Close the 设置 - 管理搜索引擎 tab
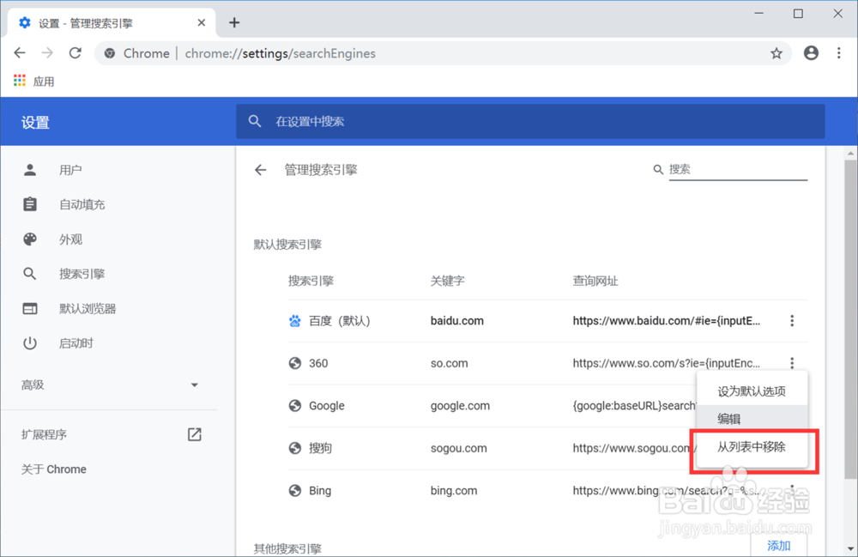Screen dimensions: 858x557 coord(202,22)
